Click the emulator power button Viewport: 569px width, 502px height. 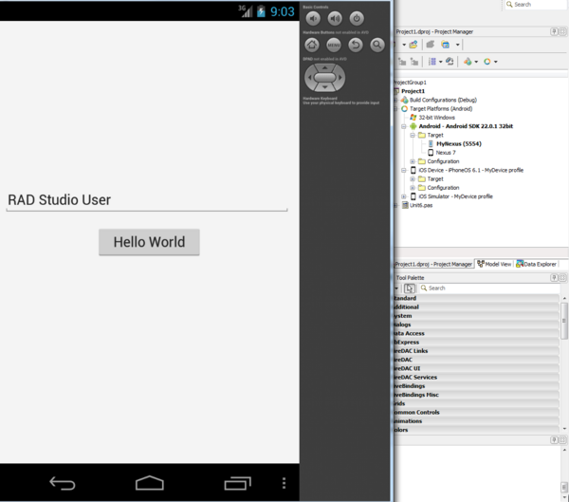coord(357,18)
